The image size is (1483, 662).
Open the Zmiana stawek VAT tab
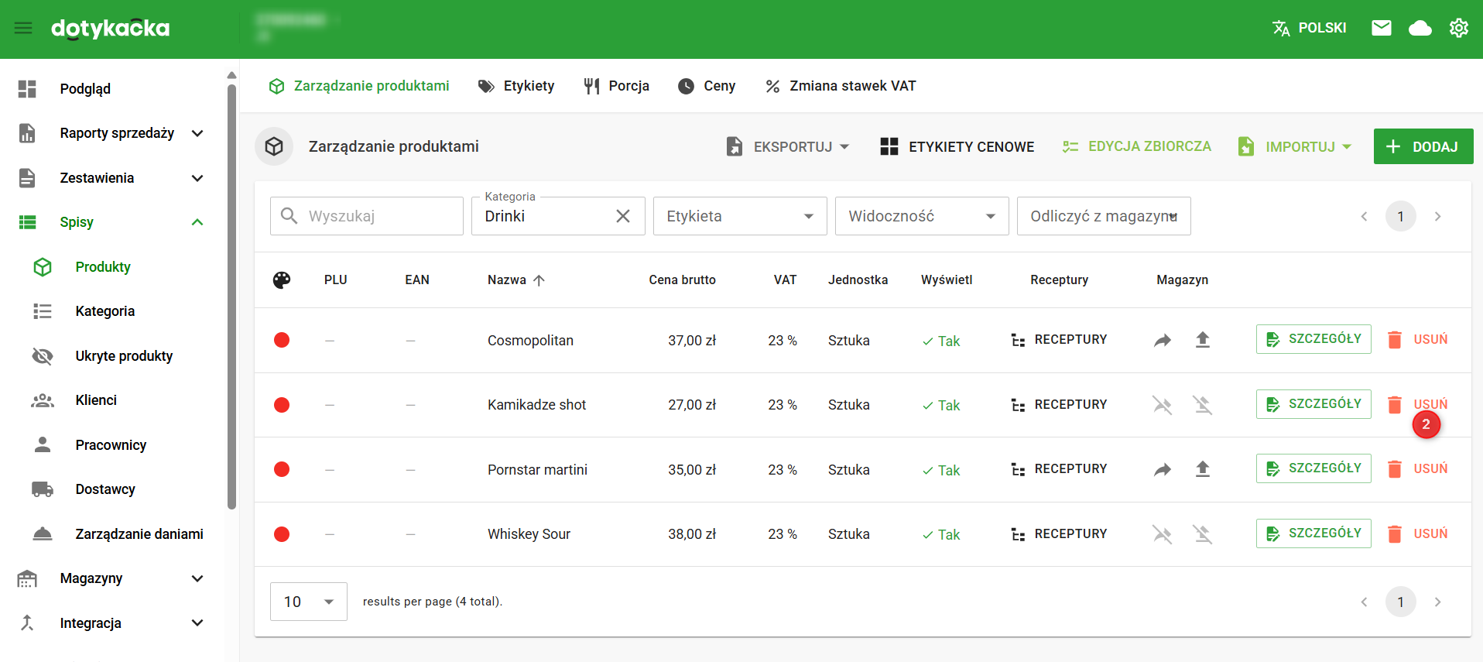pyautogui.click(x=841, y=86)
